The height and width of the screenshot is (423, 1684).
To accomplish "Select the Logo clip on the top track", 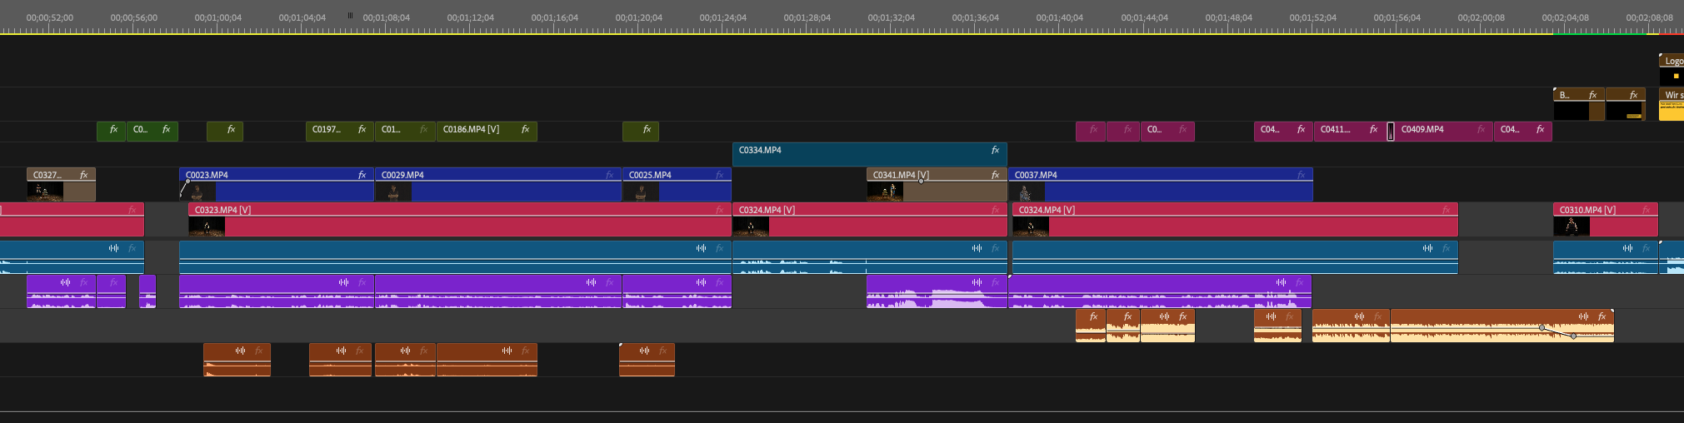I will (1672, 69).
